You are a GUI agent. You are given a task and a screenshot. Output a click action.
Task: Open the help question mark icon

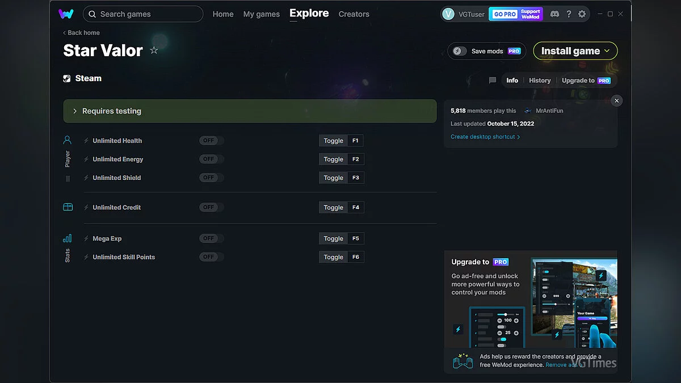pos(569,14)
